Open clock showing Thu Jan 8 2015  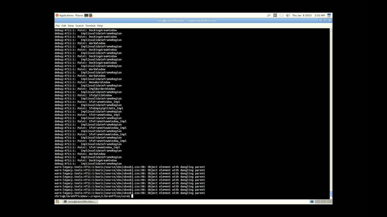click(308, 15)
